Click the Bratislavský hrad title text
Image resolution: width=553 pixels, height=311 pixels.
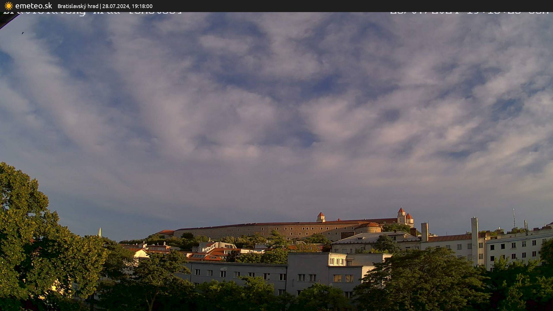point(78,6)
